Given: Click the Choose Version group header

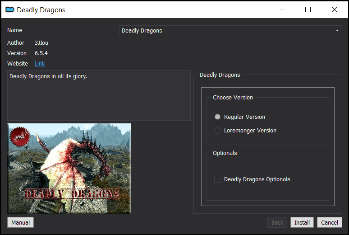Looking at the screenshot, I should point(233,98).
